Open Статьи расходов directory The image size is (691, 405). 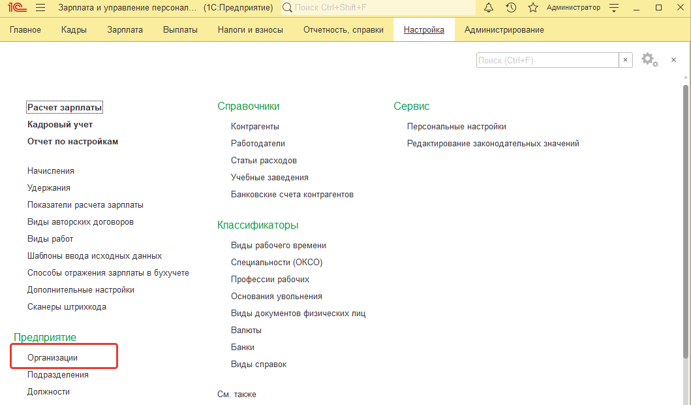[264, 161]
